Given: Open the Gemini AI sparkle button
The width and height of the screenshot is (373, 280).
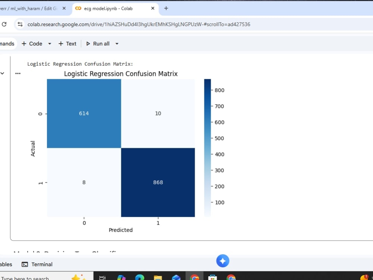Looking at the screenshot, I should point(223,261).
